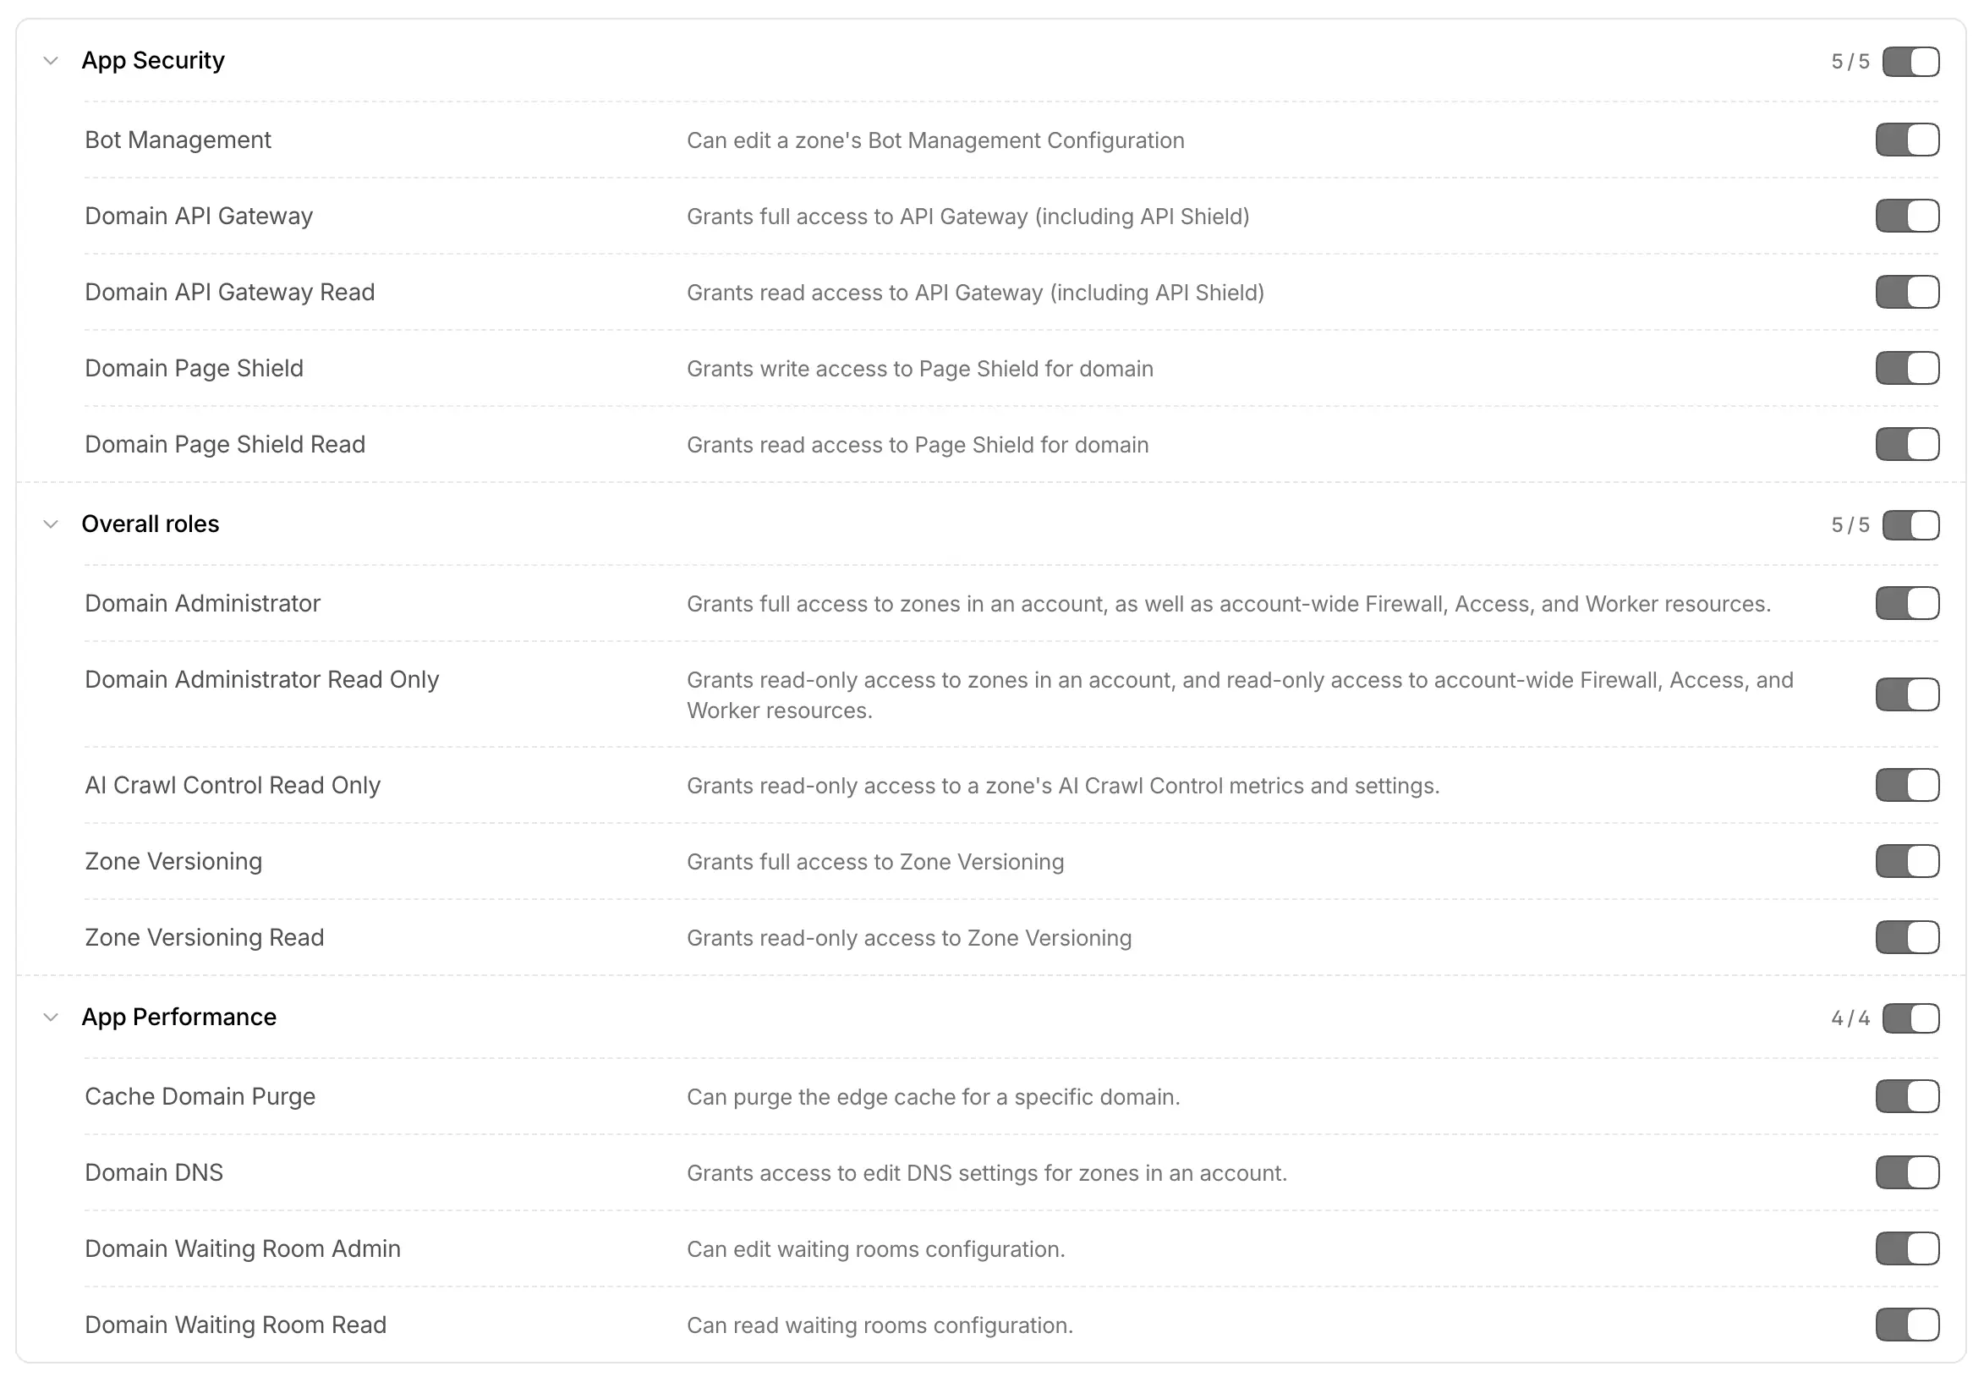1984x1377 pixels.
Task: Toggle Domain API Gateway Read switch
Action: click(x=1907, y=292)
